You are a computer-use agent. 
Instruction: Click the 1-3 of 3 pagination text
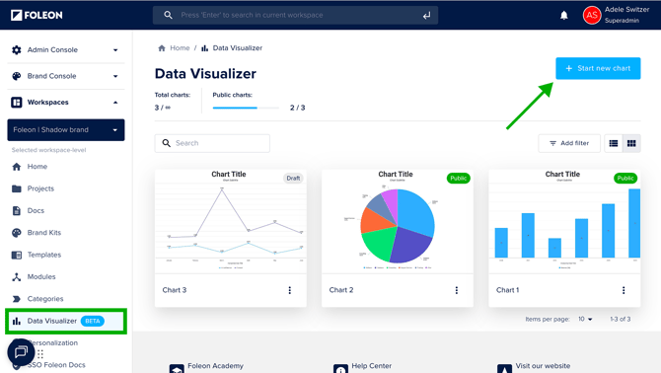click(621, 319)
